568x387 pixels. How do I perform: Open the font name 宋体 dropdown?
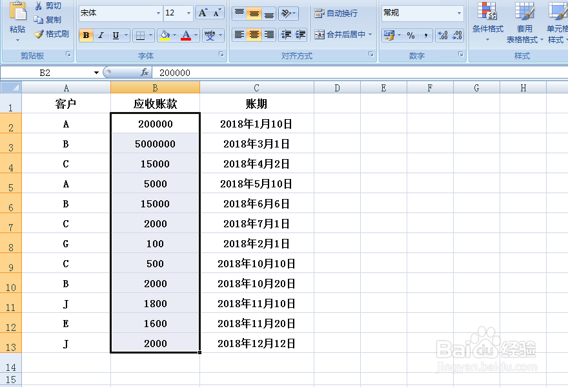[158, 13]
